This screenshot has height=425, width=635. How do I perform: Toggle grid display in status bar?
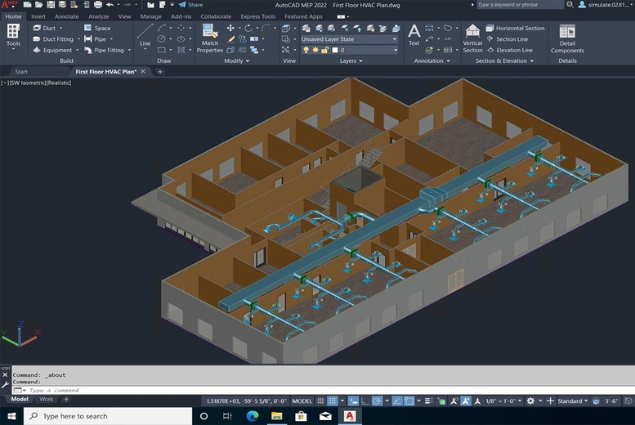pyautogui.click(x=320, y=401)
